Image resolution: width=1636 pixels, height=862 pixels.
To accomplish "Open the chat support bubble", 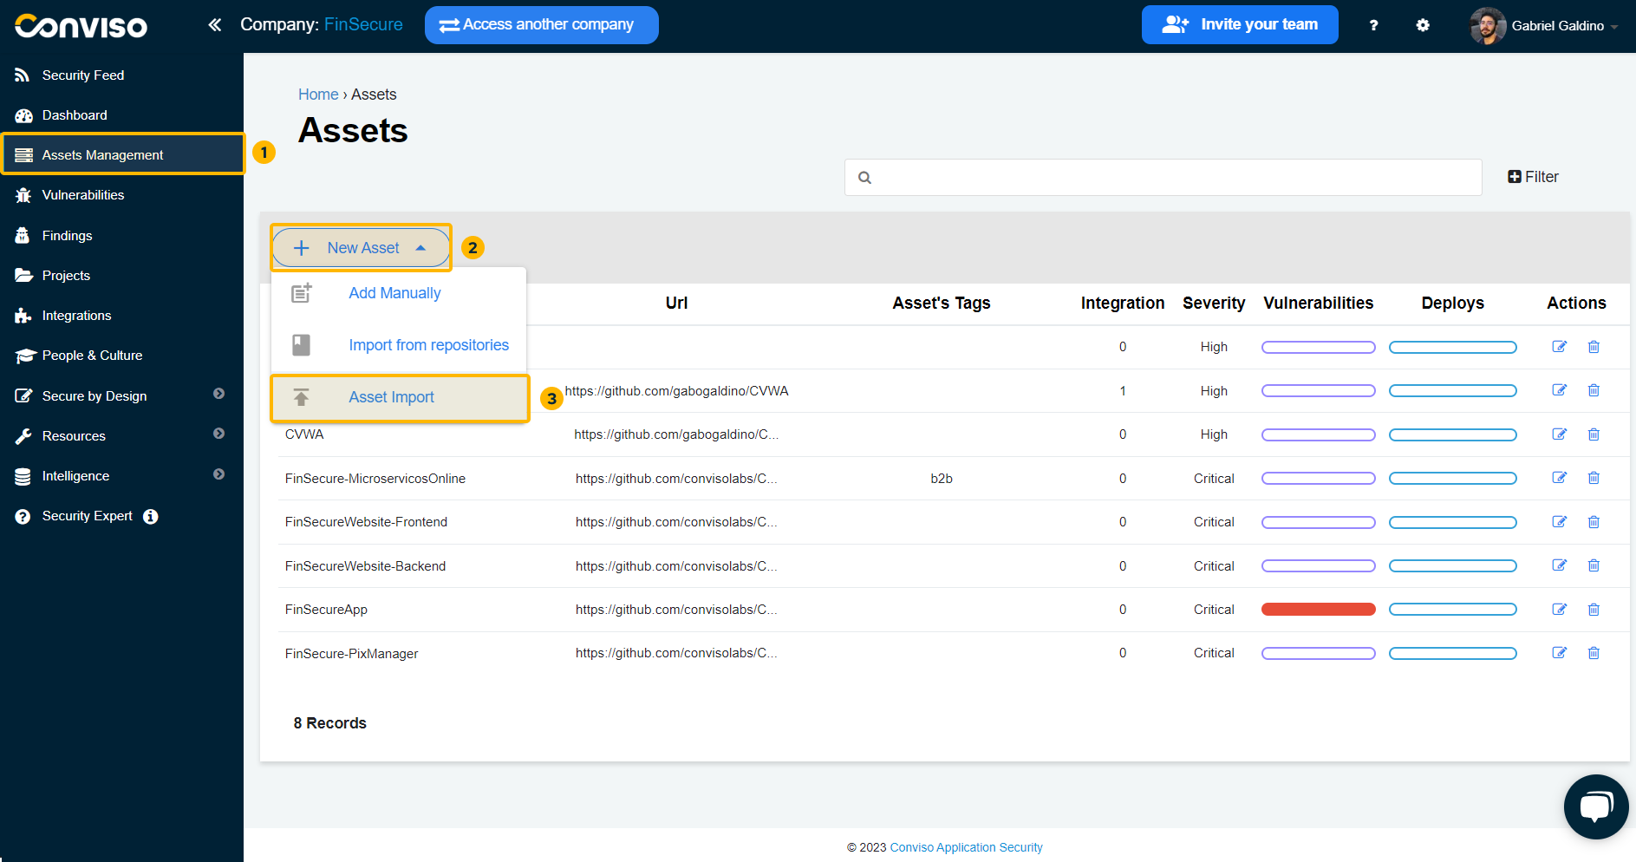I will [1596, 806].
